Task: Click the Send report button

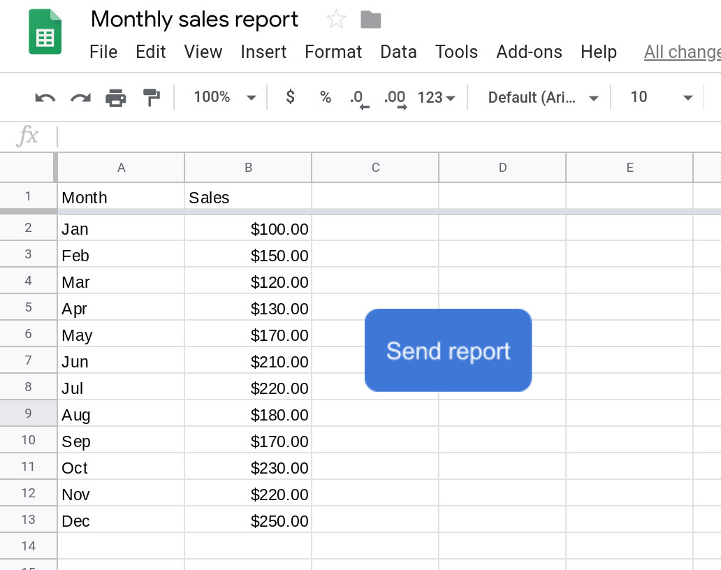Action: pyautogui.click(x=449, y=350)
